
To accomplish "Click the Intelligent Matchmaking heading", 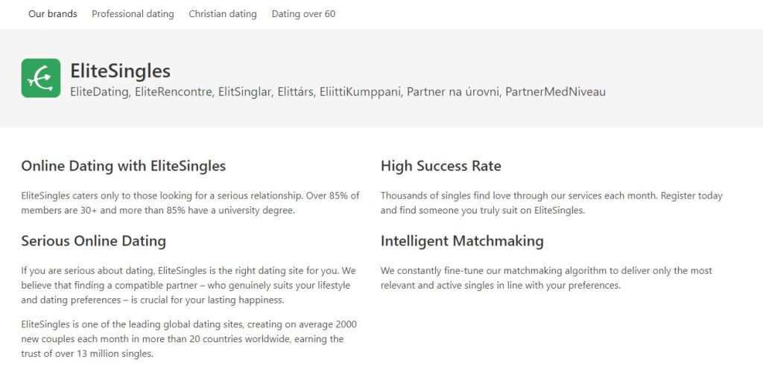I will [462, 241].
